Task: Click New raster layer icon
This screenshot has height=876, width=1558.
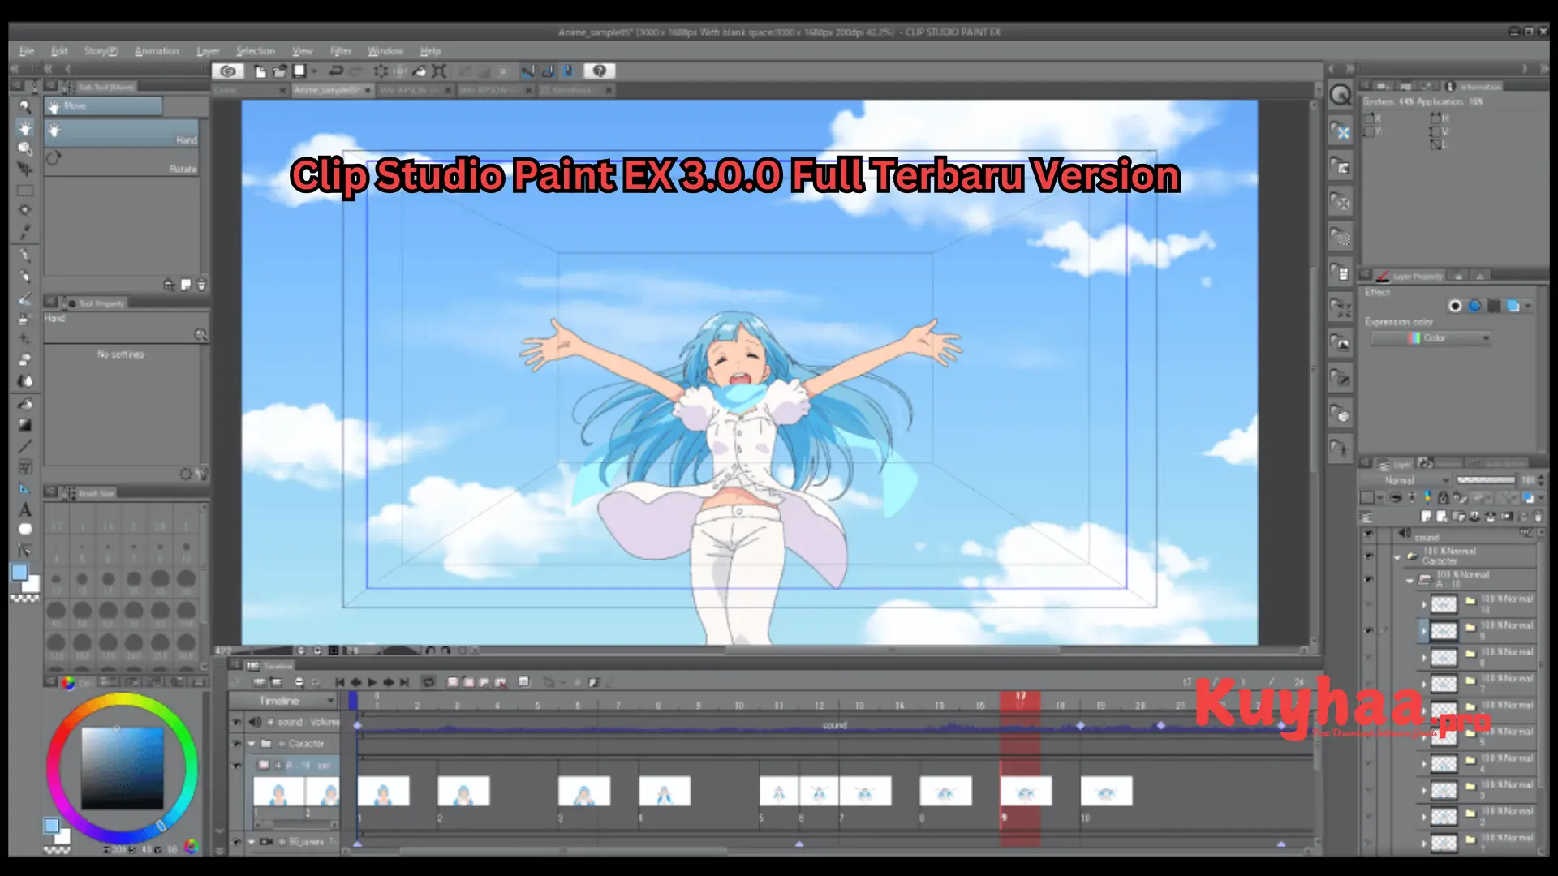Action: pyautogui.click(x=1427, y=517)
